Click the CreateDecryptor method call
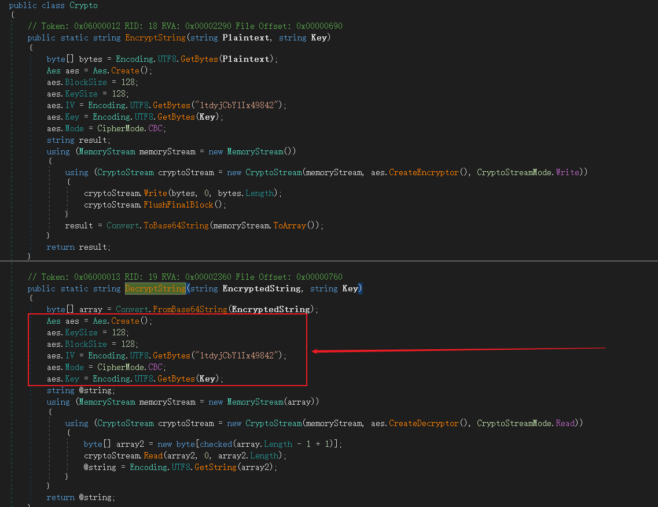Viewport: 658px width, 507px height. point(425,423)
